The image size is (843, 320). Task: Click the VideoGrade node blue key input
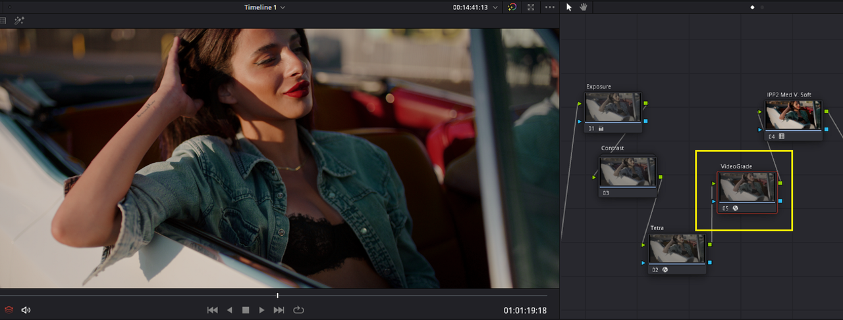(715, 201)
